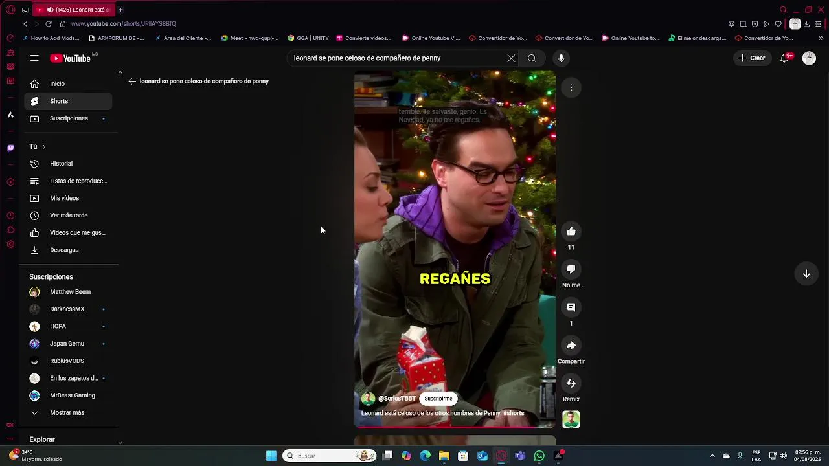
Task: Open WhatsApp from the taskbar
Action: point(539,456)
